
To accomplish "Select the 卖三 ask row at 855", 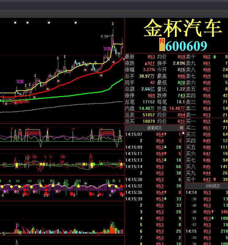I will tap(207, 102).
